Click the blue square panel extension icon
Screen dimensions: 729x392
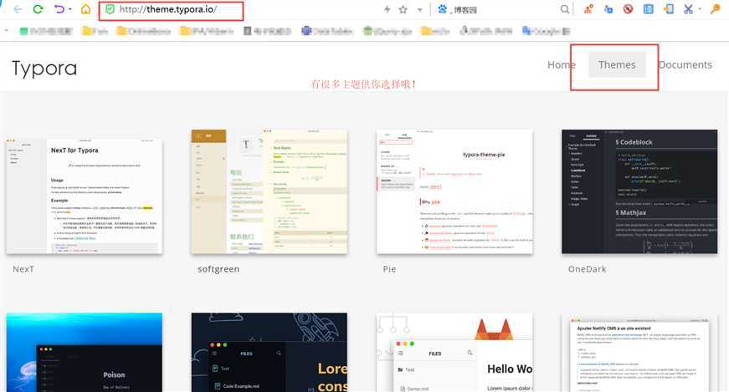648,9
